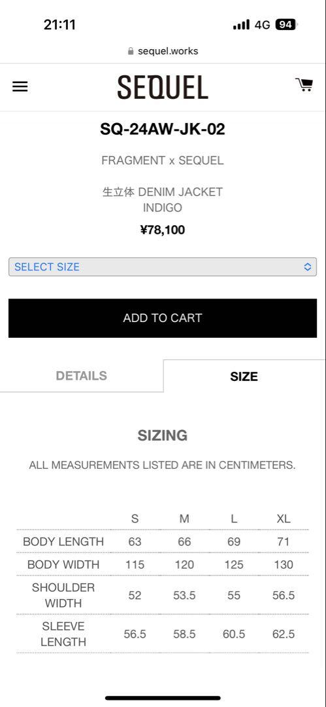The image size is (326, 707).
Task: Click the SQ-24AW-JK-02 product title
Action: 163,130
